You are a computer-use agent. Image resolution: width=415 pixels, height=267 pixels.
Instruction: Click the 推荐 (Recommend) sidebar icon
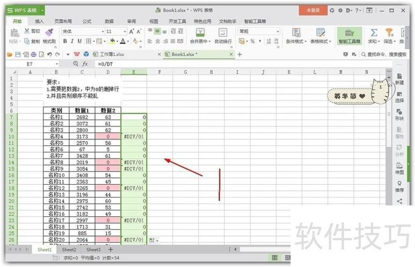pos(399,186)
